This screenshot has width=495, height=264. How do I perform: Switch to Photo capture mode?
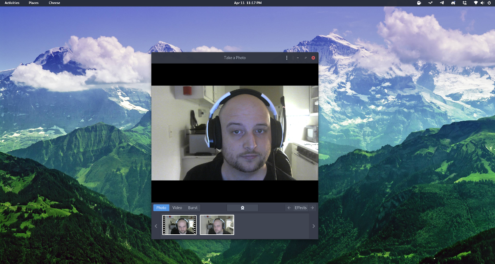point(161,208)
